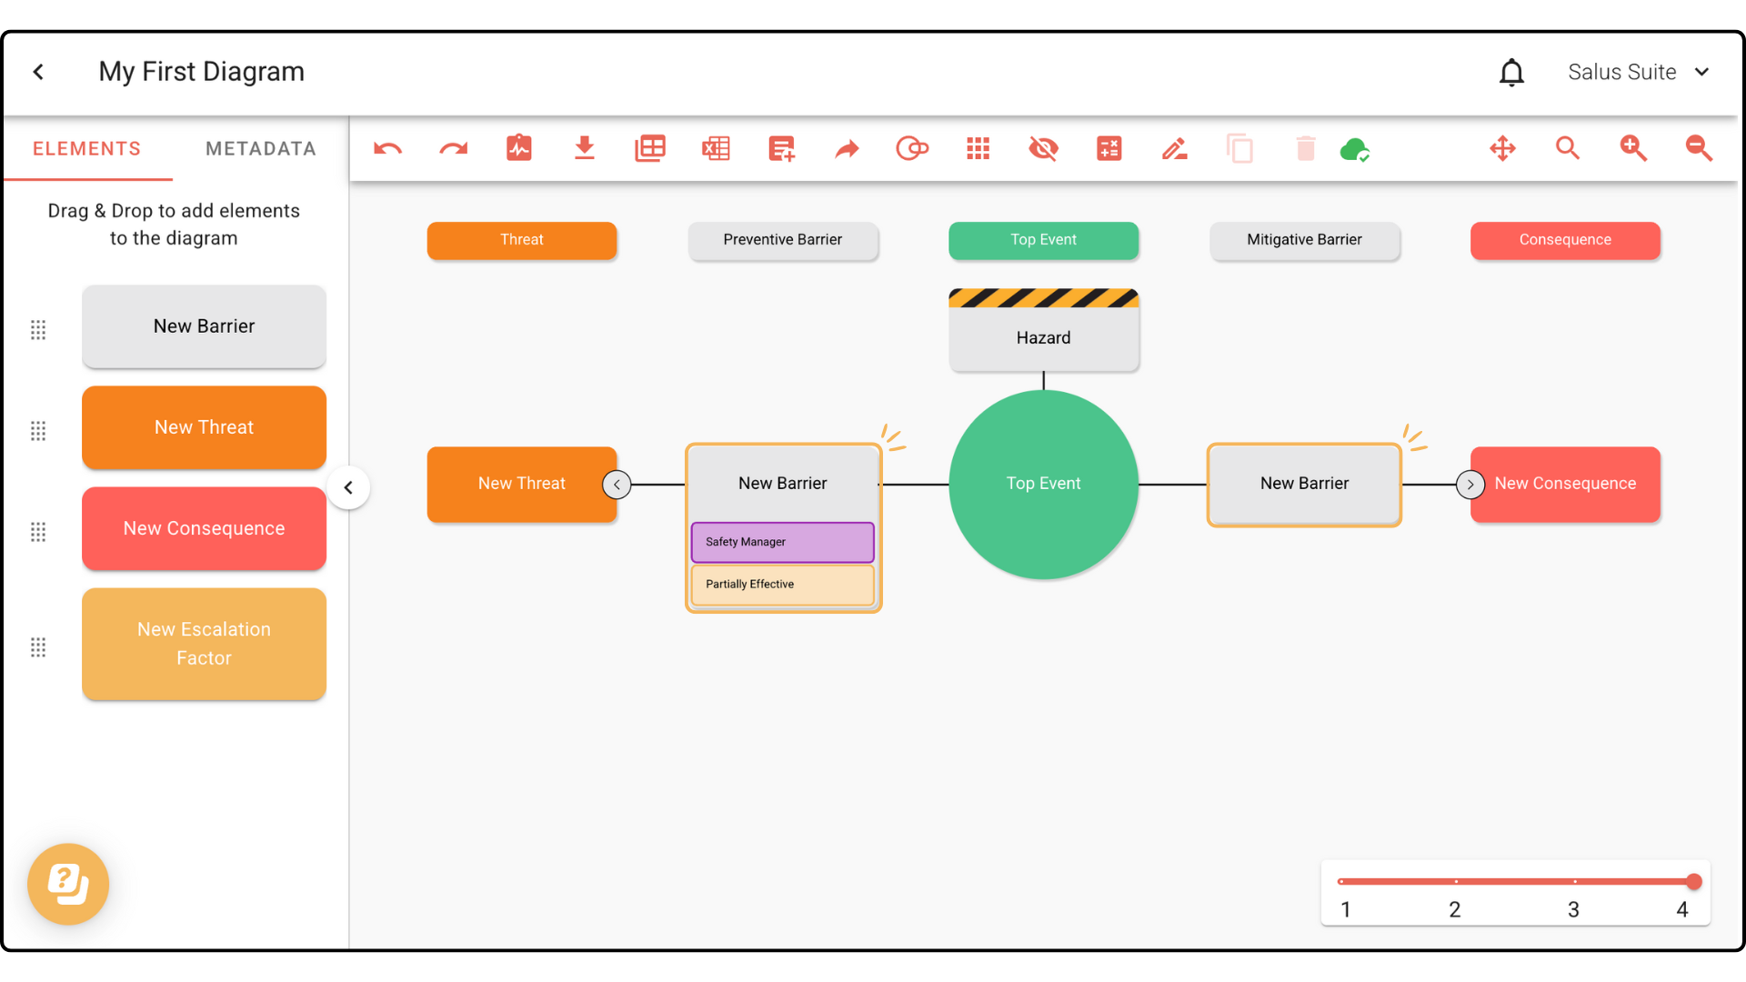The height and width of the screenshot is (982, 1746).
Task: Toggle the grid dots icon
Action: [978, 148]
